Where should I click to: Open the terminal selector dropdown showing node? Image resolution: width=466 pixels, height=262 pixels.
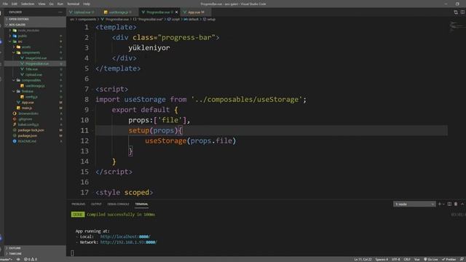(x=414, y=204)
